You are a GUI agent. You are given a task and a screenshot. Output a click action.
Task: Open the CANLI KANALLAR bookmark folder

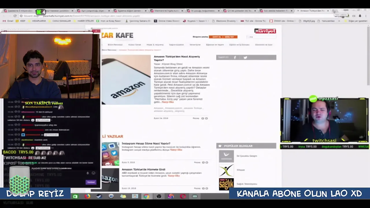click(x=59, y=21)
